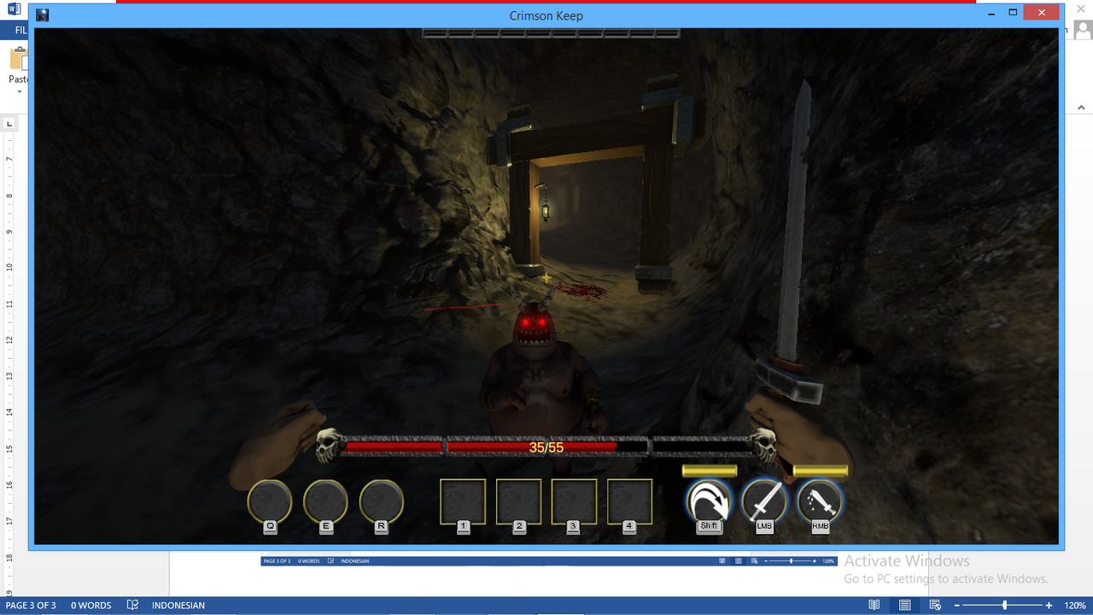Click the Crimson Keep title bar text
The width and height of the screenshot is (1093, 615).
point(546,15)
